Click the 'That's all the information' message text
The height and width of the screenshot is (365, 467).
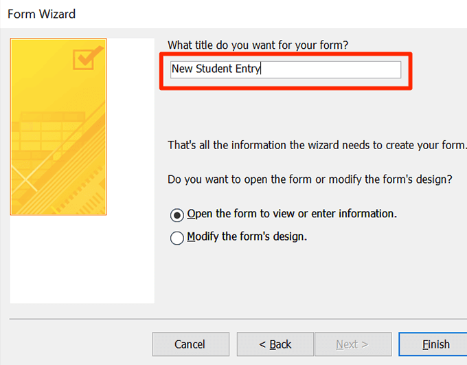tap(317, 146)
